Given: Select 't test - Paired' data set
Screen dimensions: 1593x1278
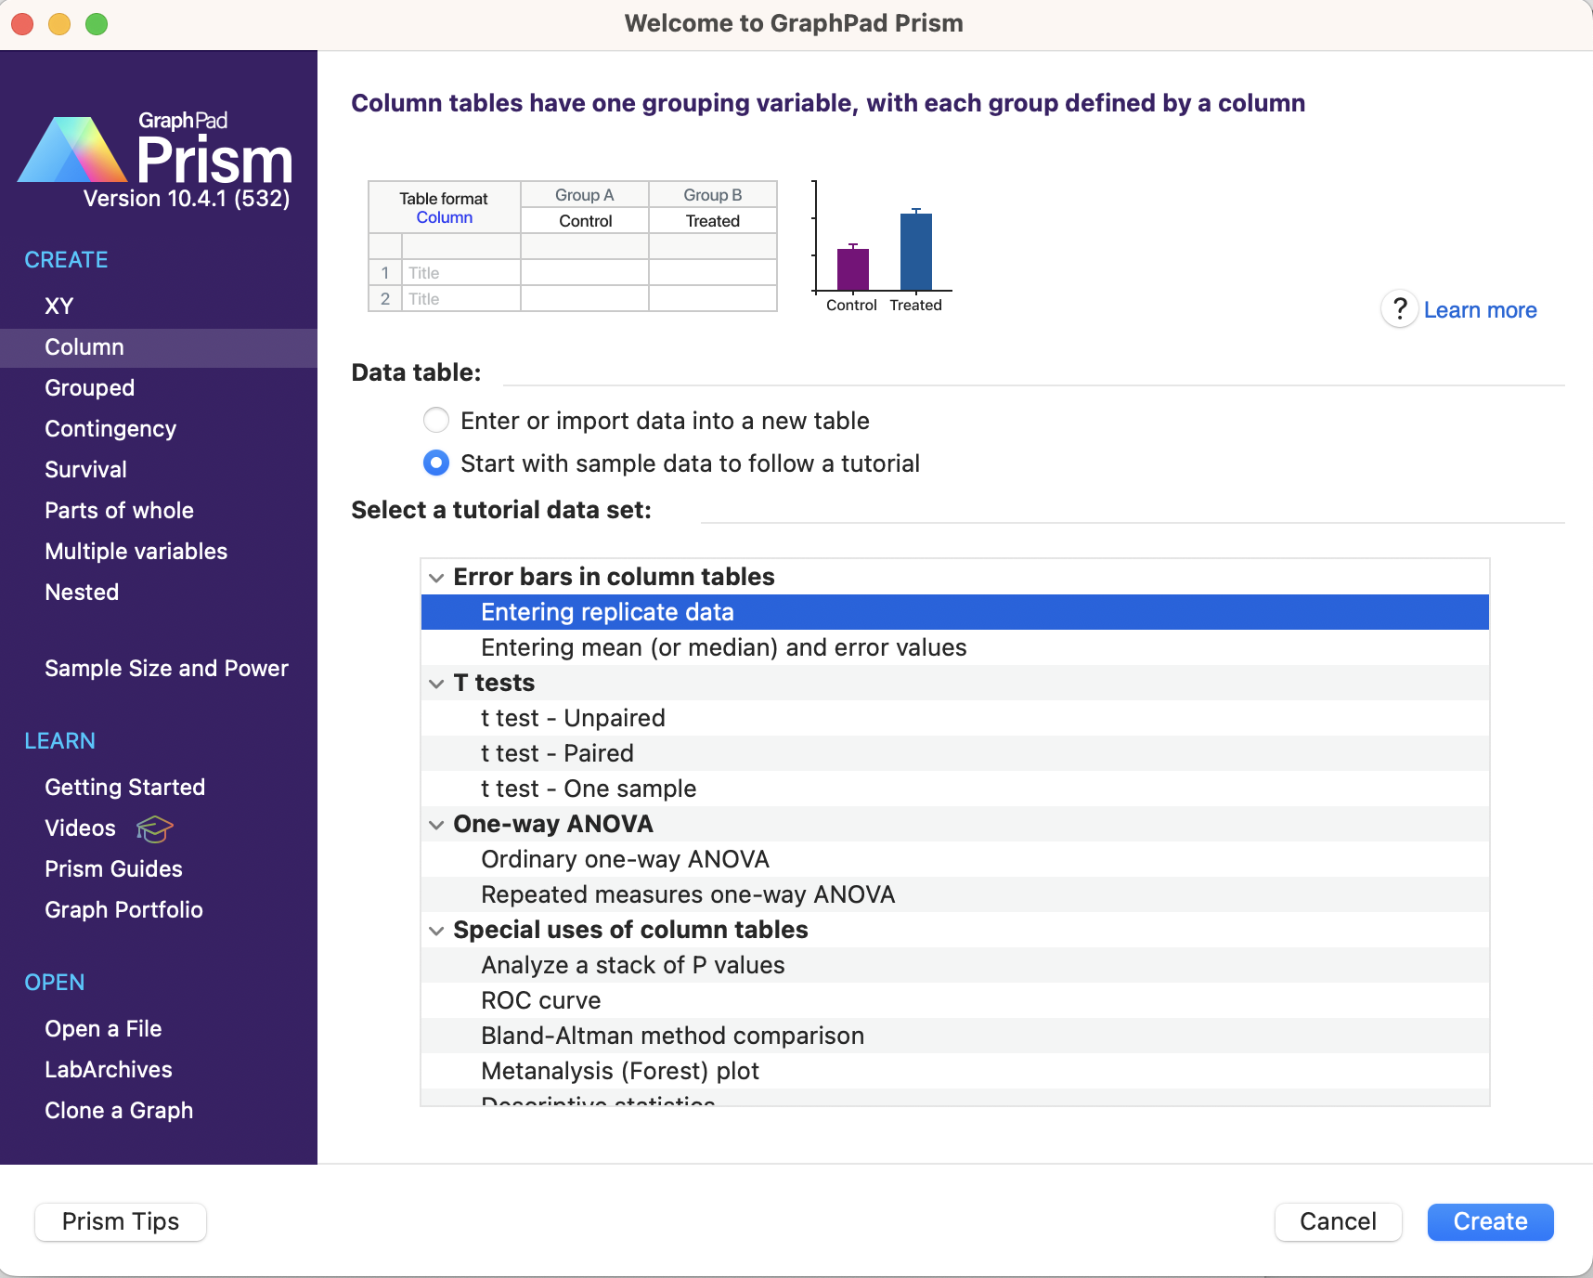Looking at the screenshot, I should pos(955,753).
